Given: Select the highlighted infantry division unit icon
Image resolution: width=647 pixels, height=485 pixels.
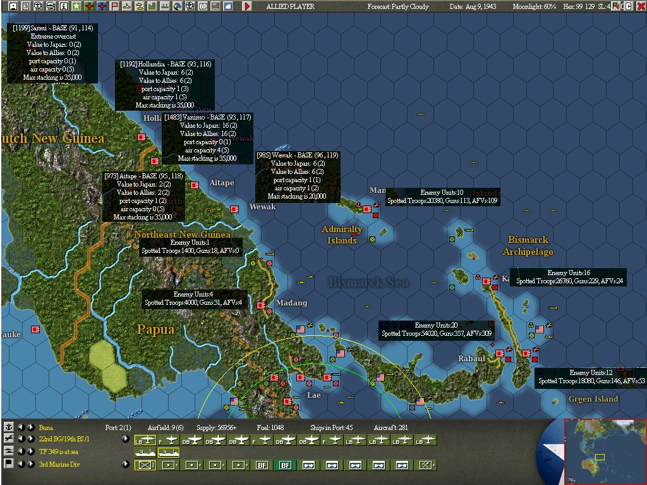Looking at the screenshot, I should (145, 465).
